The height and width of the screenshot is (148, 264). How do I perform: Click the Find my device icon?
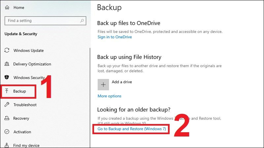point(7,145)
